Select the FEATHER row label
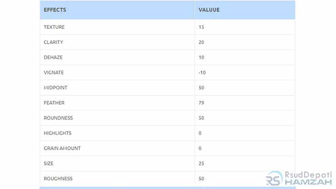 (54, 103)
